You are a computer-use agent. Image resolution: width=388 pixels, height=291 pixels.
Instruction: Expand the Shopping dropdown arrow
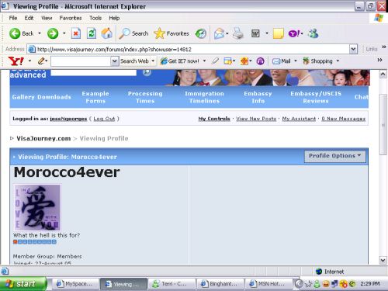click(338, 61)
